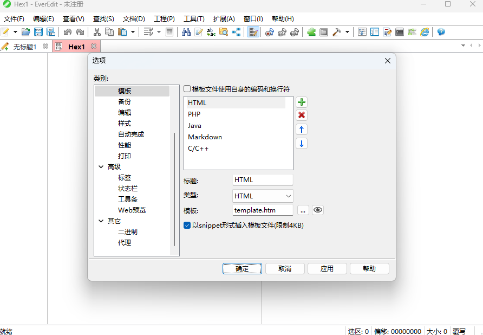Click the blue question mark help icon

click(x=440, y=32)
